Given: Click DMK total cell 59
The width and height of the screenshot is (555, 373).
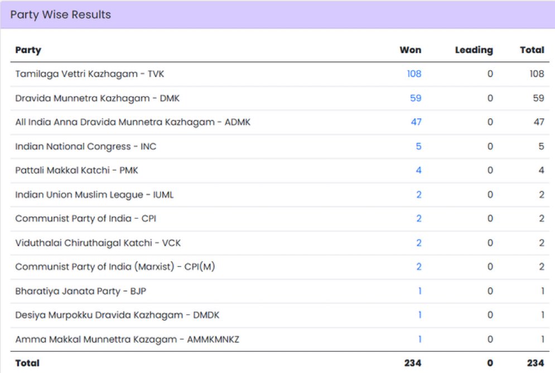Looking at the screenshot, I should point(538,98).
